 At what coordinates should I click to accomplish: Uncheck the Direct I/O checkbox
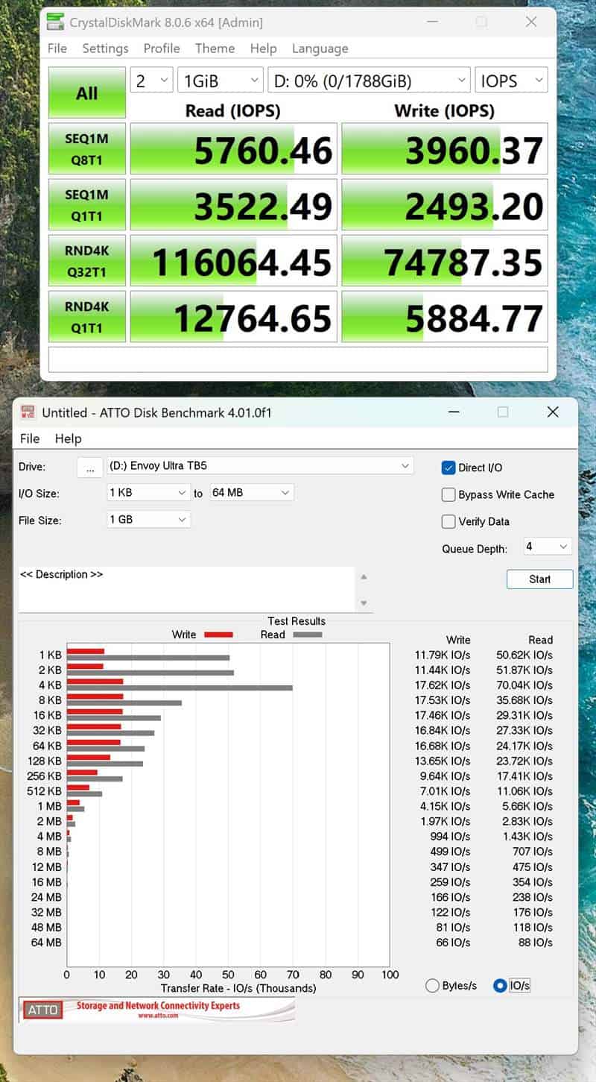[x=448, y=468]
